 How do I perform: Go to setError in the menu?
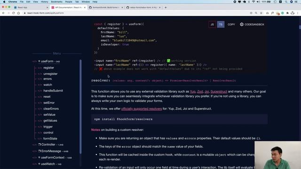point(49,103)
